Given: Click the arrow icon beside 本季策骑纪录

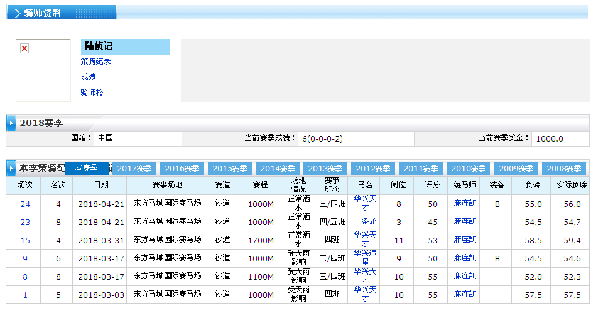Looking at the screenshot, I should tap(11, 169).
